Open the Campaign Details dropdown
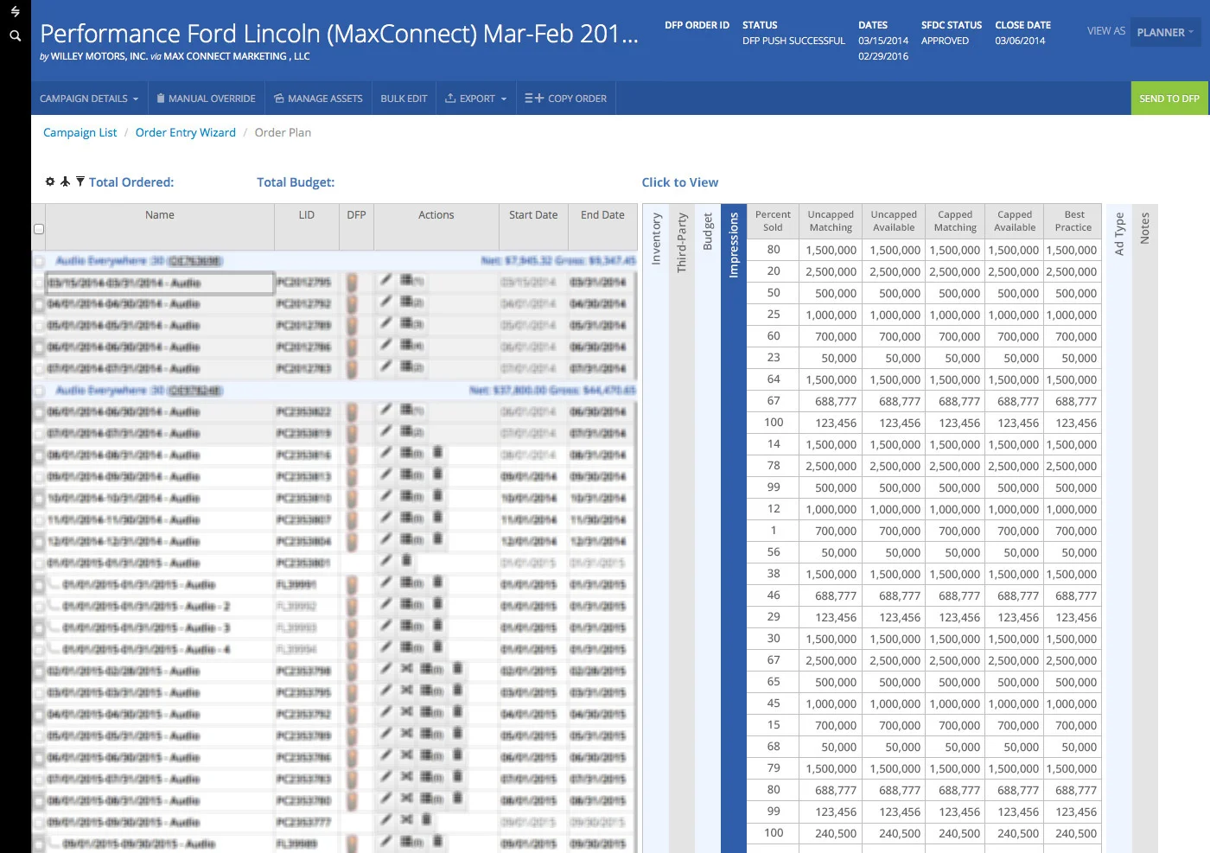The image size is (1210, 853). (x=89, y=99)
